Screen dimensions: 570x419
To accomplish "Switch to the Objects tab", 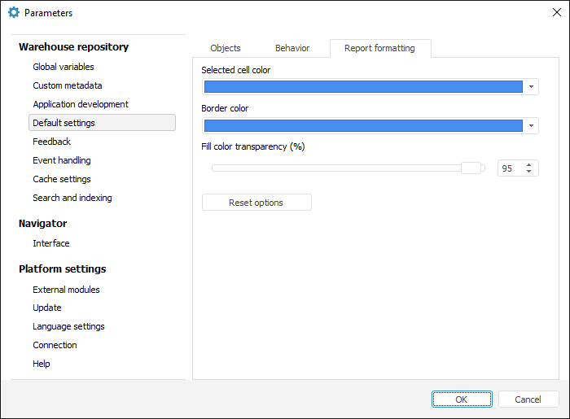I will (226, 48).
